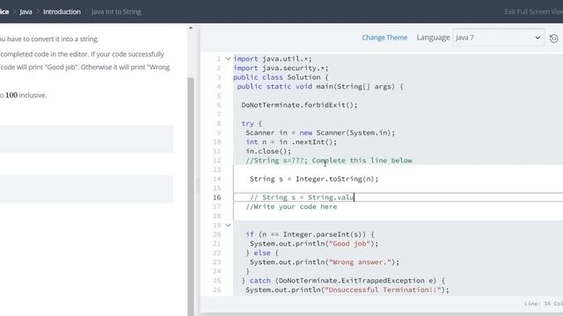This screenshot has width=563, height=316.
Task: Click the Change Theme link
Action: point(384,37)
